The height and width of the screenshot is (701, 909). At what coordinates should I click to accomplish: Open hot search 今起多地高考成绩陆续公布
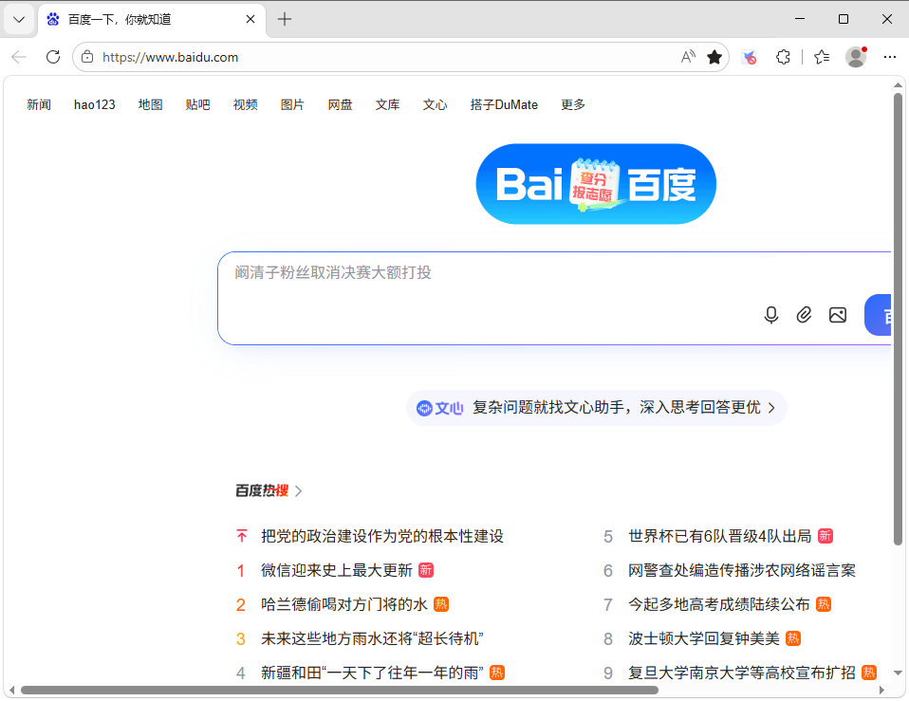tap(719, 605)
